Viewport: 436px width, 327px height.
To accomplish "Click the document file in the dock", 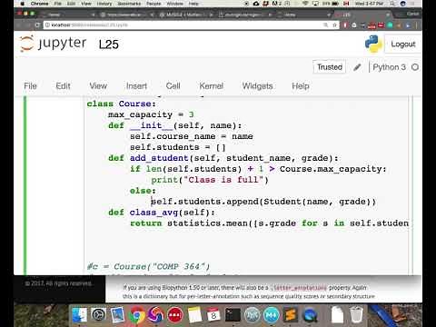I will coord(337,315).
